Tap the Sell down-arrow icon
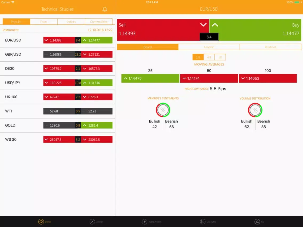Image resolution: width=303 pixels, height=227 pixels. 203,25
